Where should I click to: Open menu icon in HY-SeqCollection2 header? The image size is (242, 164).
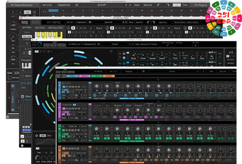(76, 5)
